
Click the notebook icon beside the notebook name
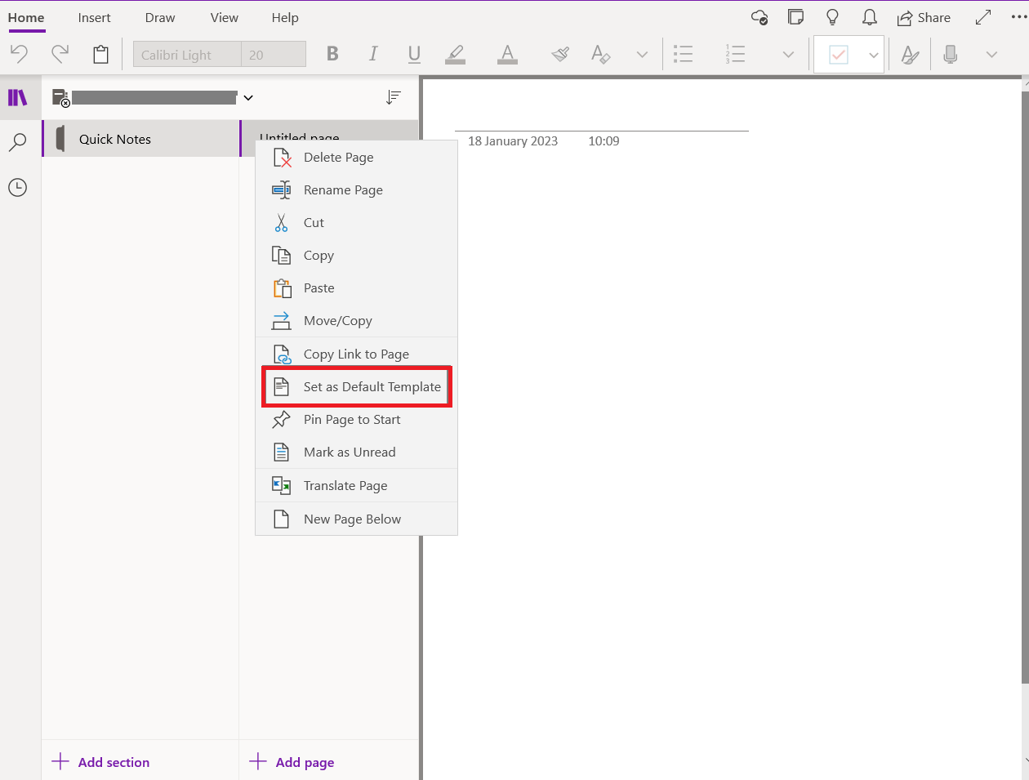click(61, 98)
